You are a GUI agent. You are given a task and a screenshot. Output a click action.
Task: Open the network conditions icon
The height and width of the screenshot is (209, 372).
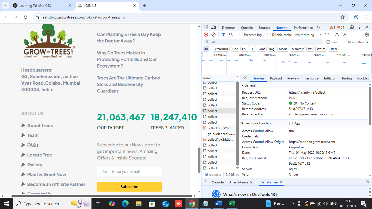[x=327, y=35]
